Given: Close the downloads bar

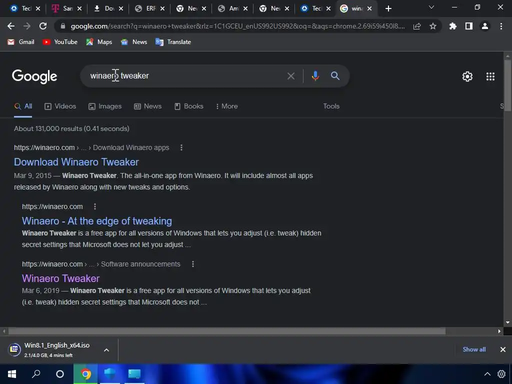Looking at the screenshot, I should [x=503, y=349].
